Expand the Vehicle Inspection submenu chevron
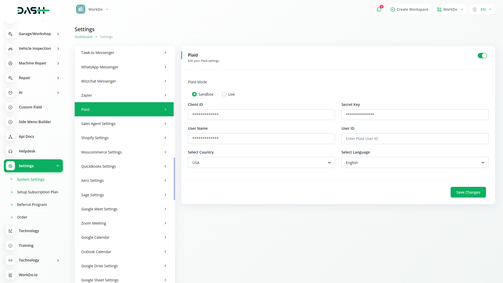Image resolution: width=503 pixels, height=283 pixels. click(x=58, y=49)
